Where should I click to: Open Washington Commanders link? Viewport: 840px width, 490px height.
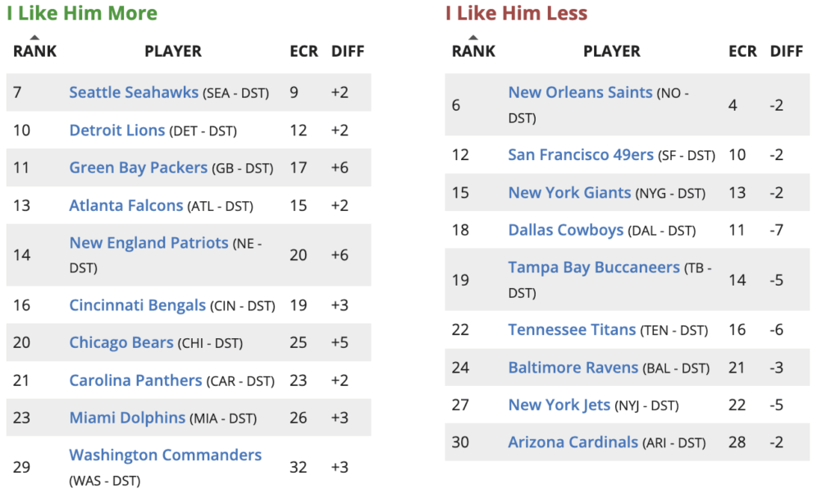[165, 455]
